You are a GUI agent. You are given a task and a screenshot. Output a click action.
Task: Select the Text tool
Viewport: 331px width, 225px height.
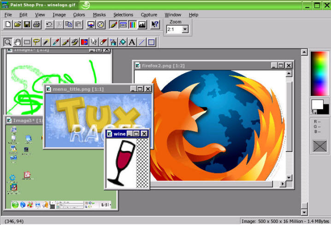point(132,42)
